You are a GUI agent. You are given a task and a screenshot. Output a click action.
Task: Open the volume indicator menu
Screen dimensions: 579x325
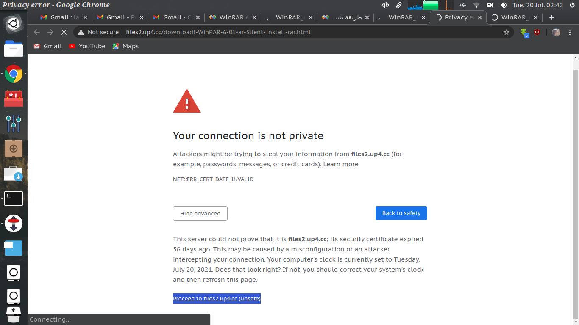[503, 5]
